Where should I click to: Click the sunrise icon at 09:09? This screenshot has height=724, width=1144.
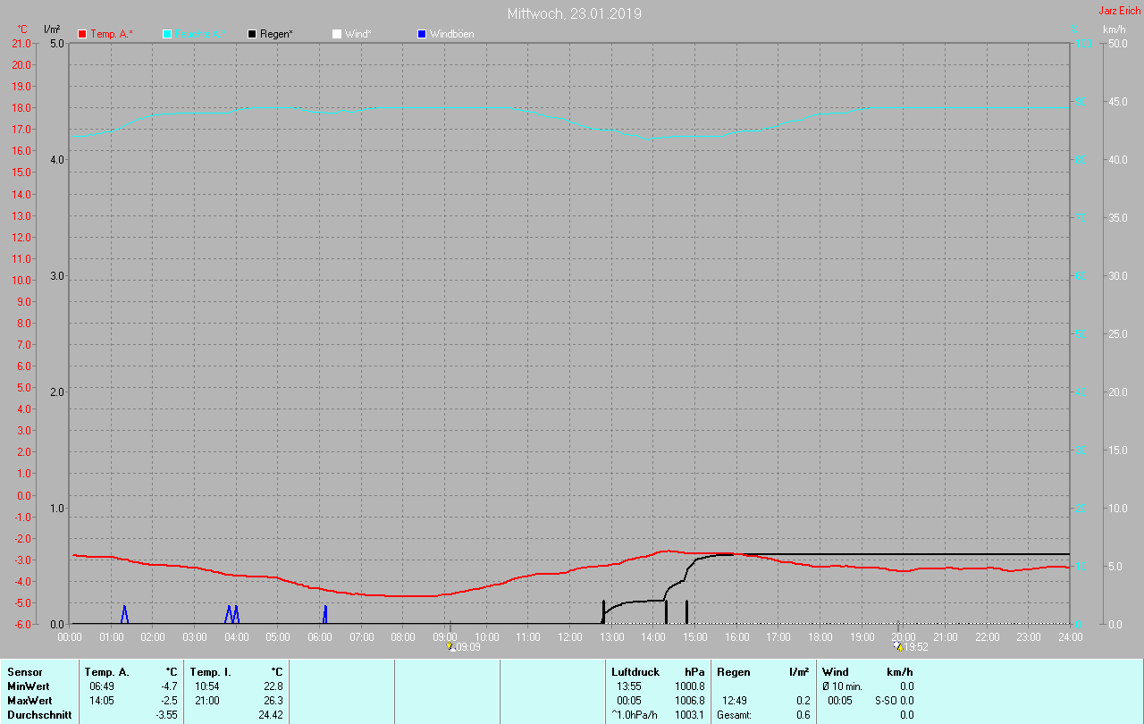tap(450, 645)
